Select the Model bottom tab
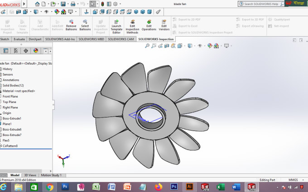This screenshot has height=192, width=308. coord(15,175)
